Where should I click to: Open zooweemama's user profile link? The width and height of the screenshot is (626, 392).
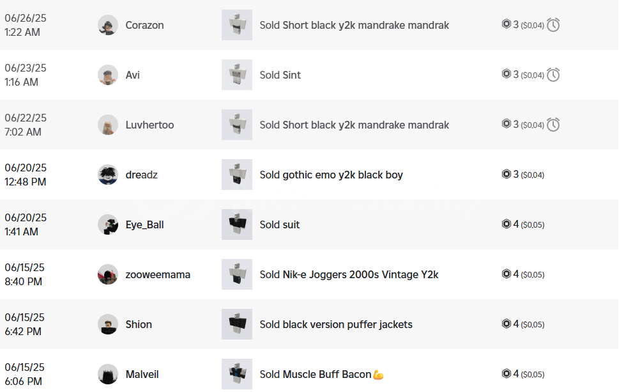[x=158, y=274]
